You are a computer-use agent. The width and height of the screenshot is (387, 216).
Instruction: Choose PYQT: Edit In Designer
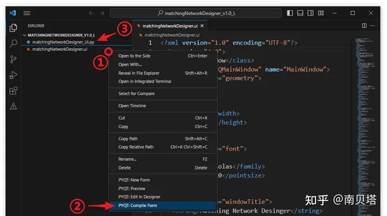tap(163, 197)
